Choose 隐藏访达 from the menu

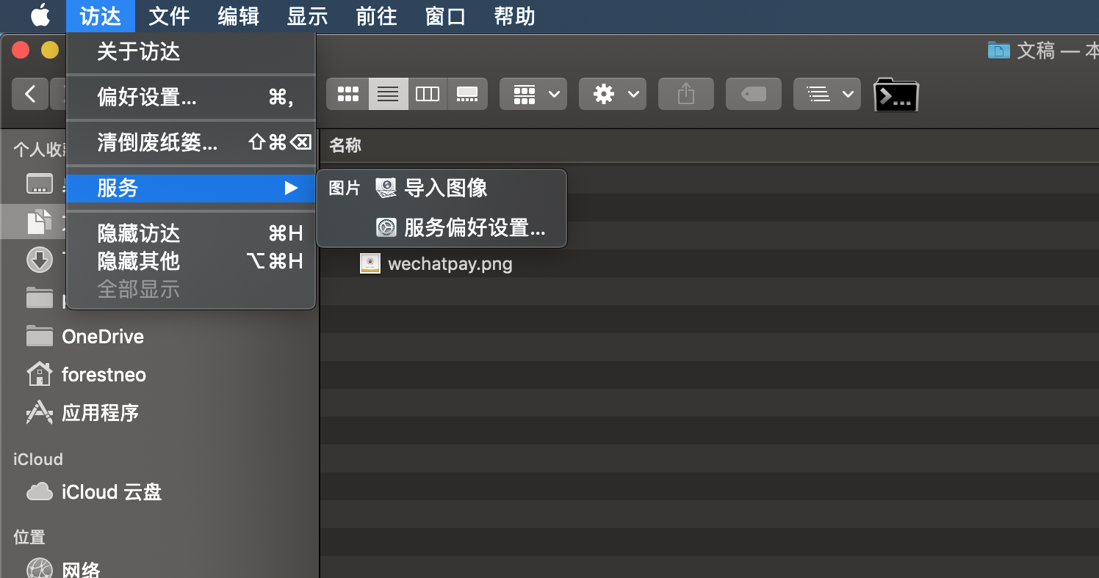point(191,234)
